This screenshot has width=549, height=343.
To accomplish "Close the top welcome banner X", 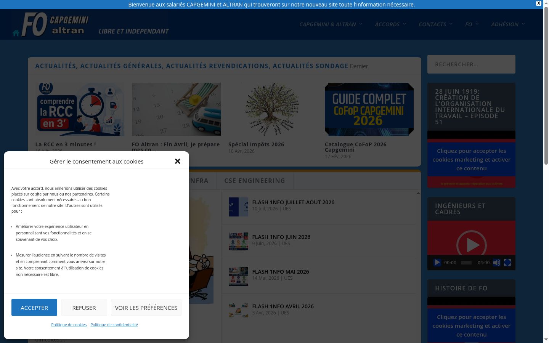I will coord(538,3).
